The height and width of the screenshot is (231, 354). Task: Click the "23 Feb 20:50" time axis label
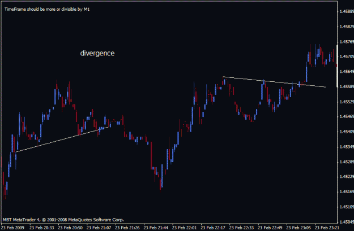point(70,228)
